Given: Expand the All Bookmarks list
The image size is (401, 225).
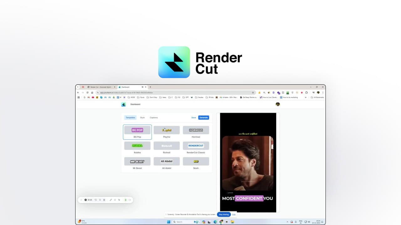Looking at the screenshot, I should coord(318,97).
